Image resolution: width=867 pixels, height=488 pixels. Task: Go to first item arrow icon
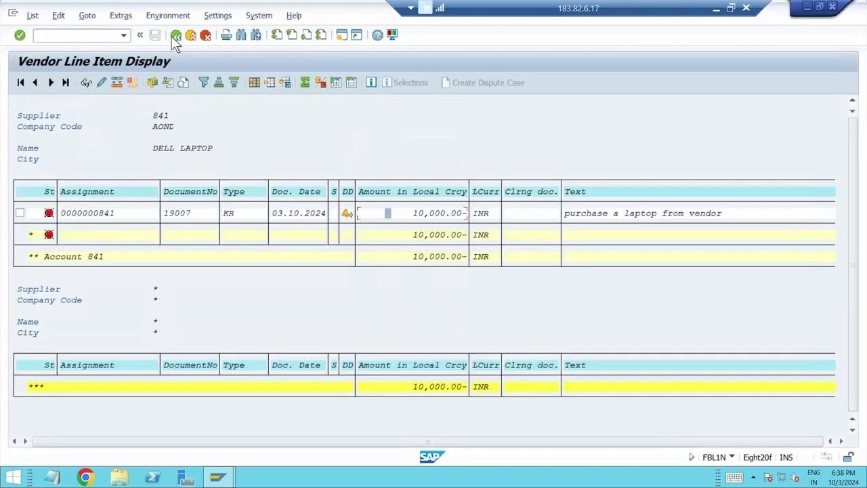coord(20,83)
